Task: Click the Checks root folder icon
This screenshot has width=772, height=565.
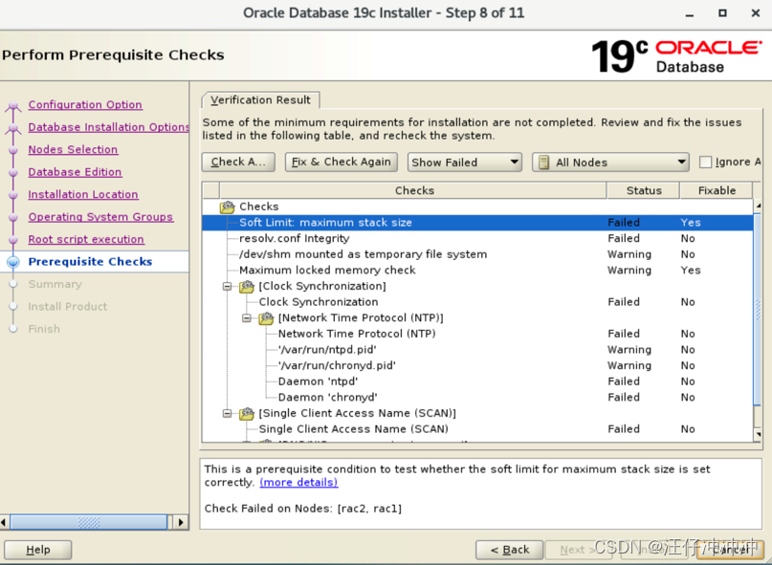Action: pos(228,206)
